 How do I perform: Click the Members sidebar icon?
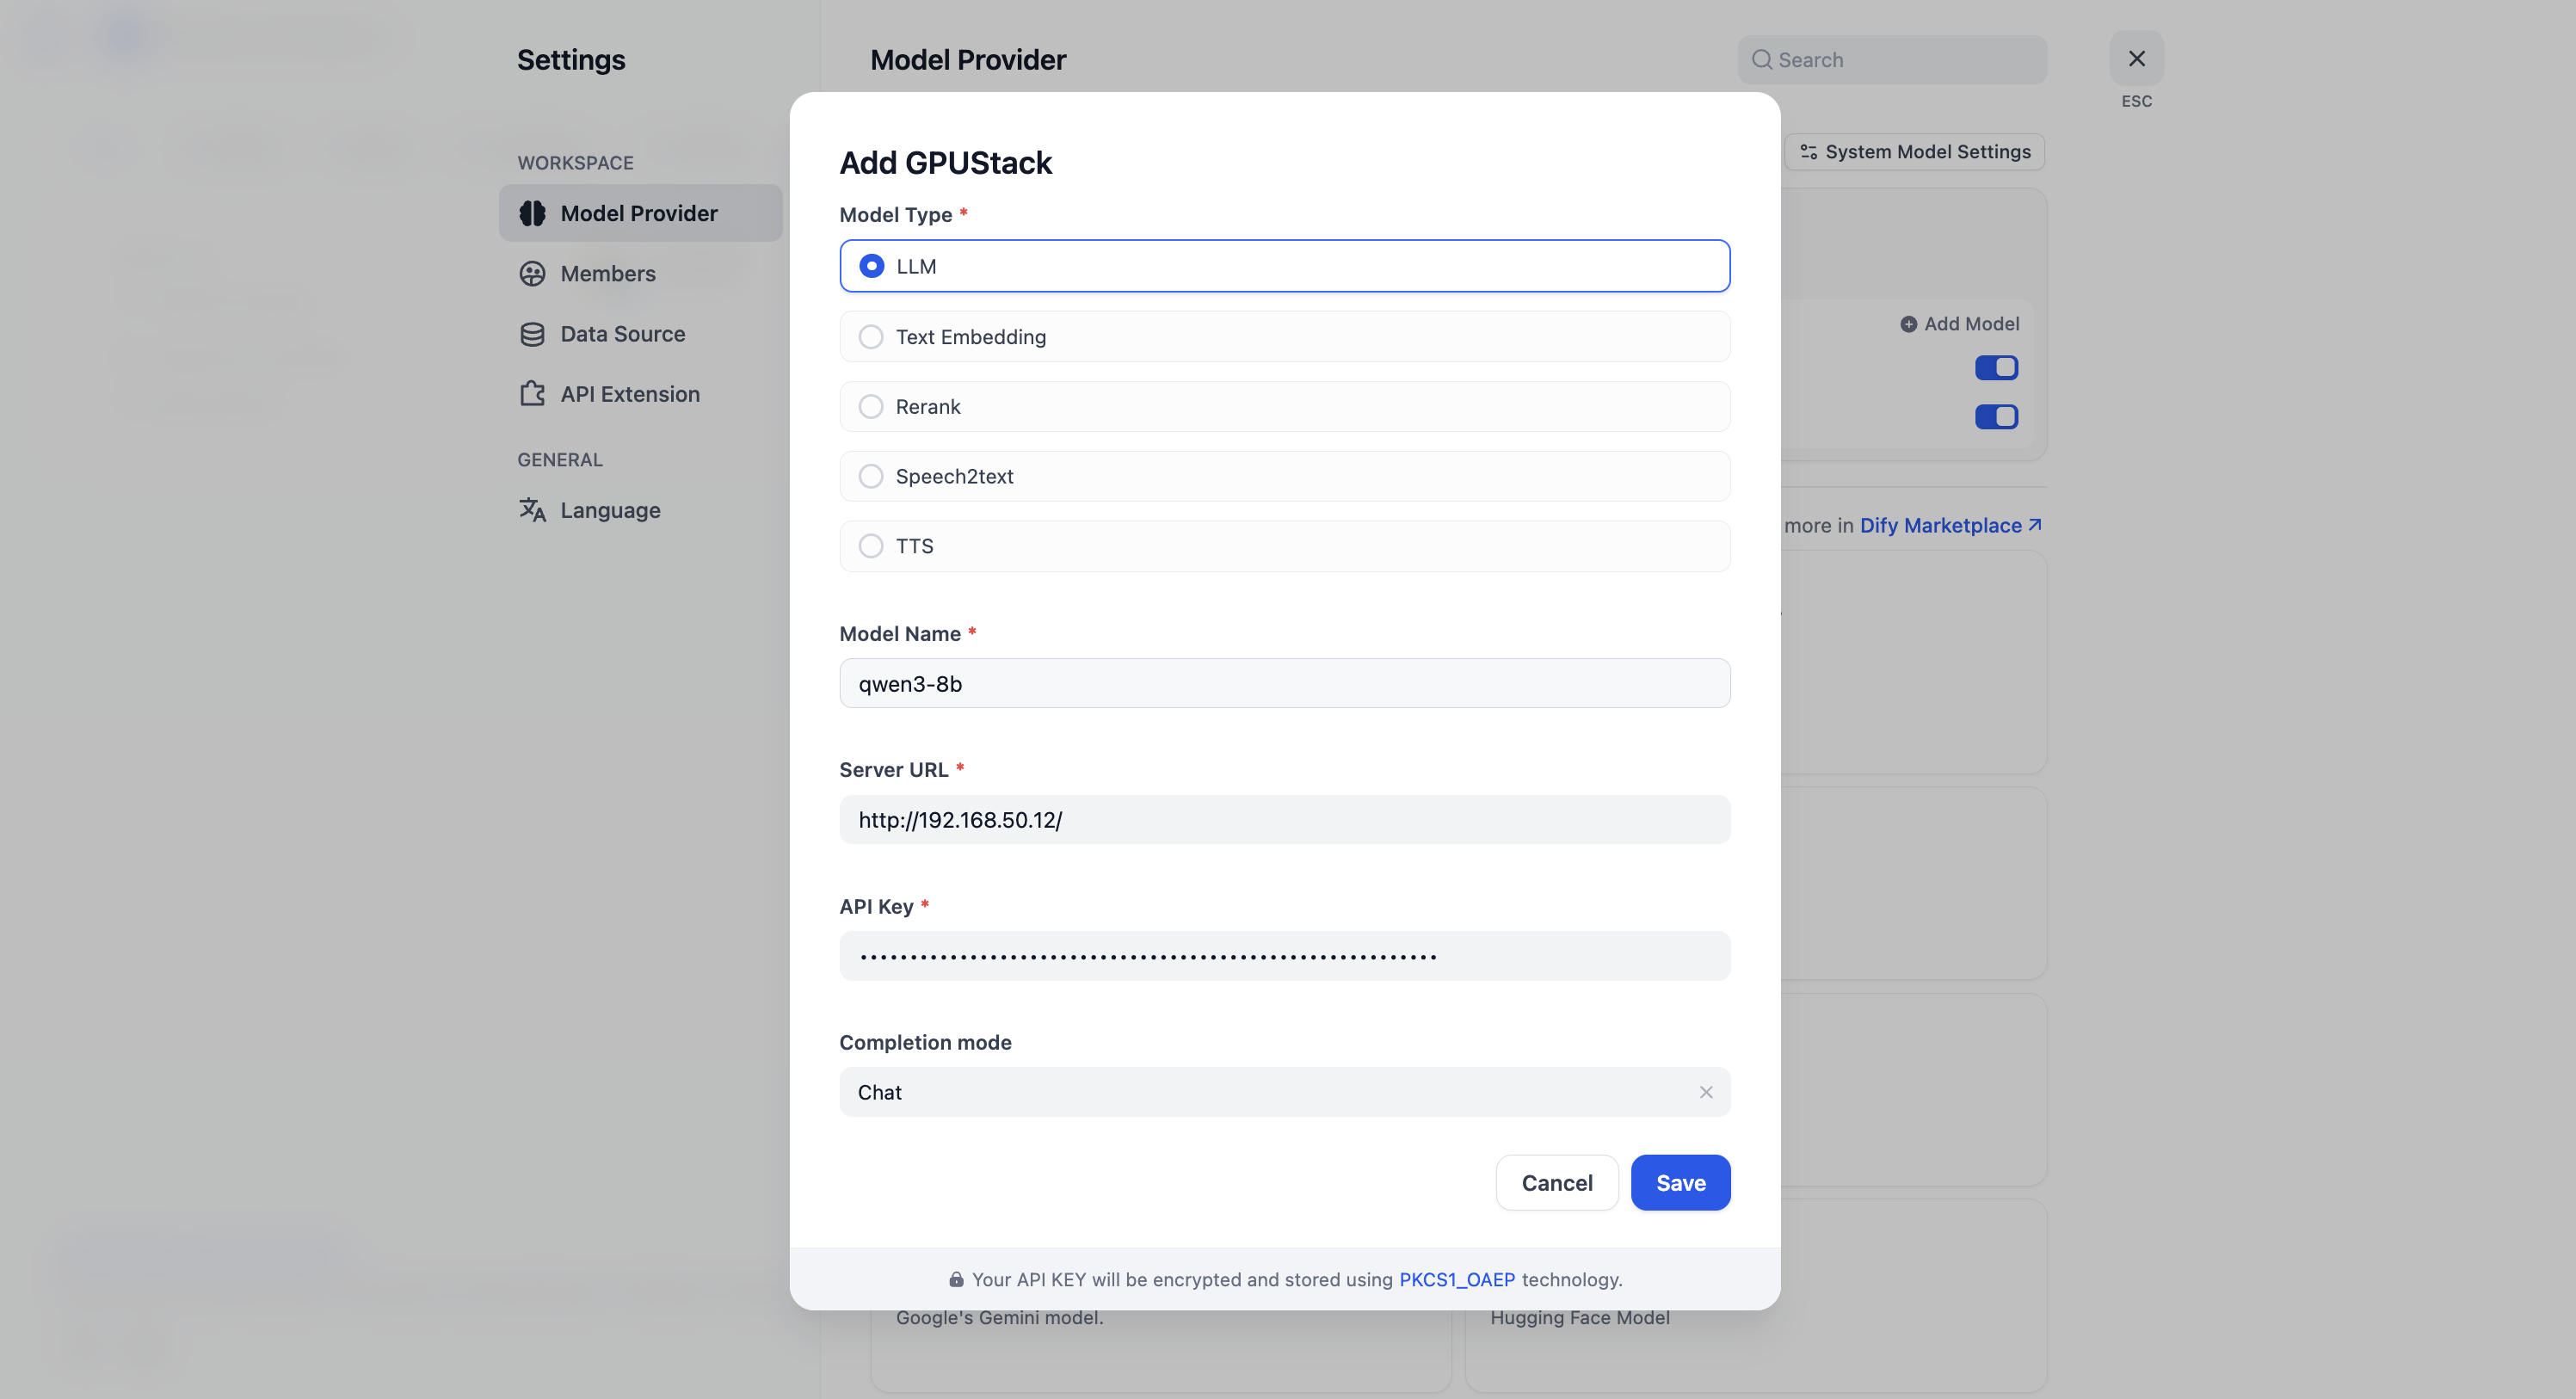532,273
